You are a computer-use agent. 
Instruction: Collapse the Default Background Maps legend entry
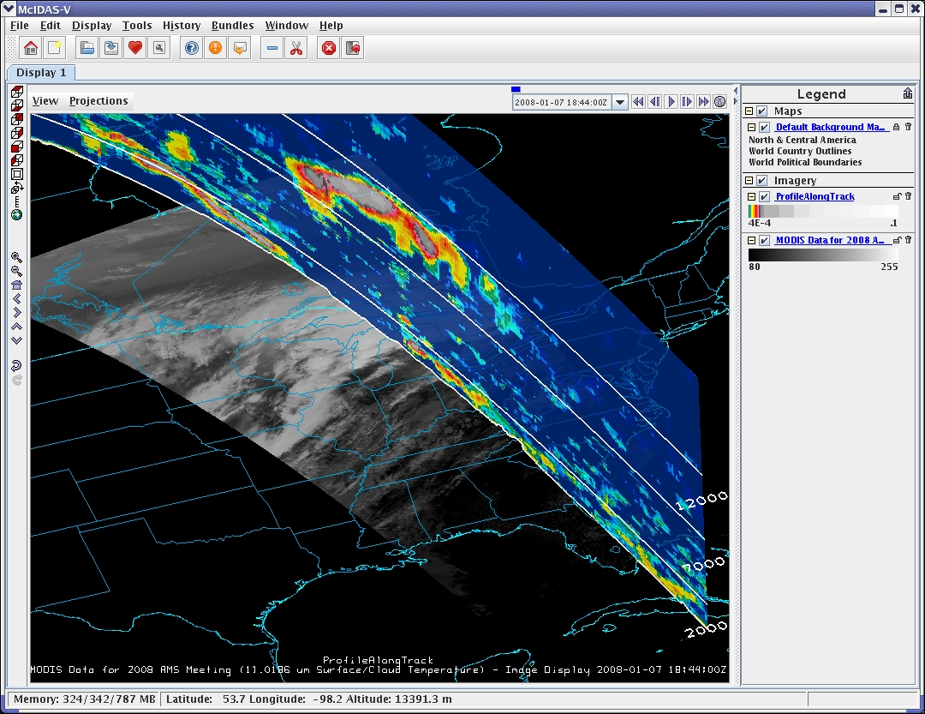(751, 127)
